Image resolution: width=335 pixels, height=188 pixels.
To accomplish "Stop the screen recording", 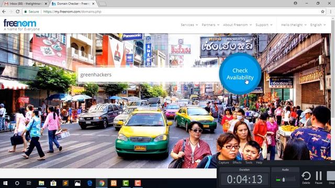I will pos(331,178).
